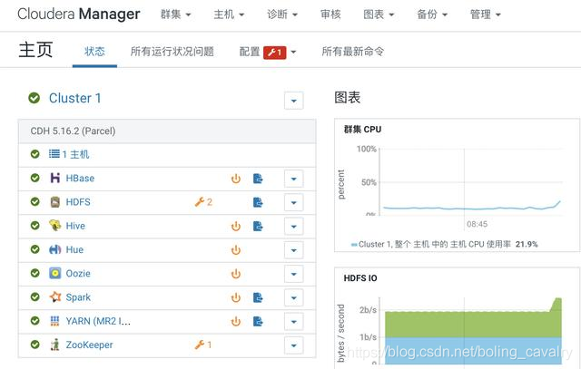Click the YARN green health status icon
This screenshot has width=581, height=369.
coord(34,321)
